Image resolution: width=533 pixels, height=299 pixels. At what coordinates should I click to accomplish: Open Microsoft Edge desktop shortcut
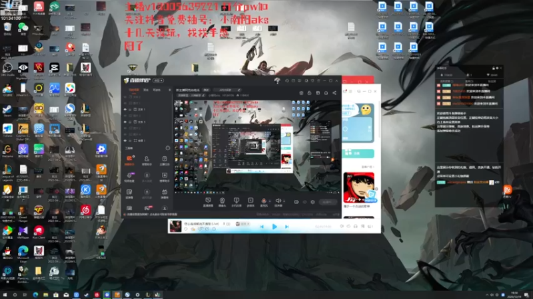pyautogui.click(x=23, y=254)
